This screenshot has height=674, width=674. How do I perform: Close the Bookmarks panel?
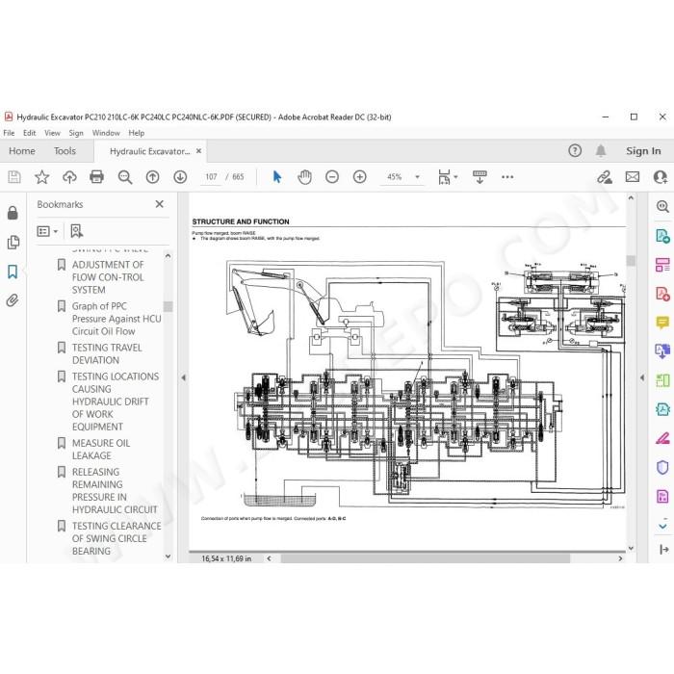(x=160, y=204)
